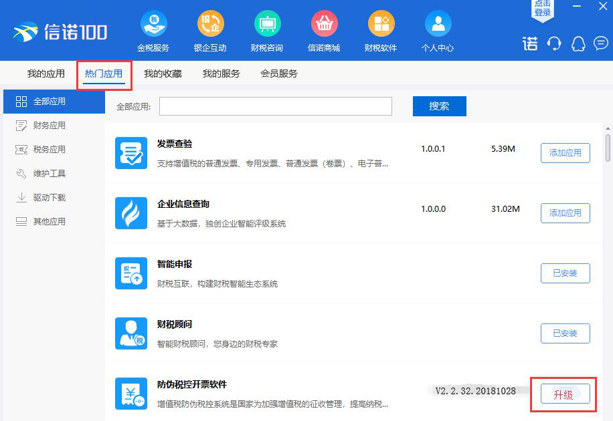
Task: Open customer service headset icon
Action: coord(554,43)
